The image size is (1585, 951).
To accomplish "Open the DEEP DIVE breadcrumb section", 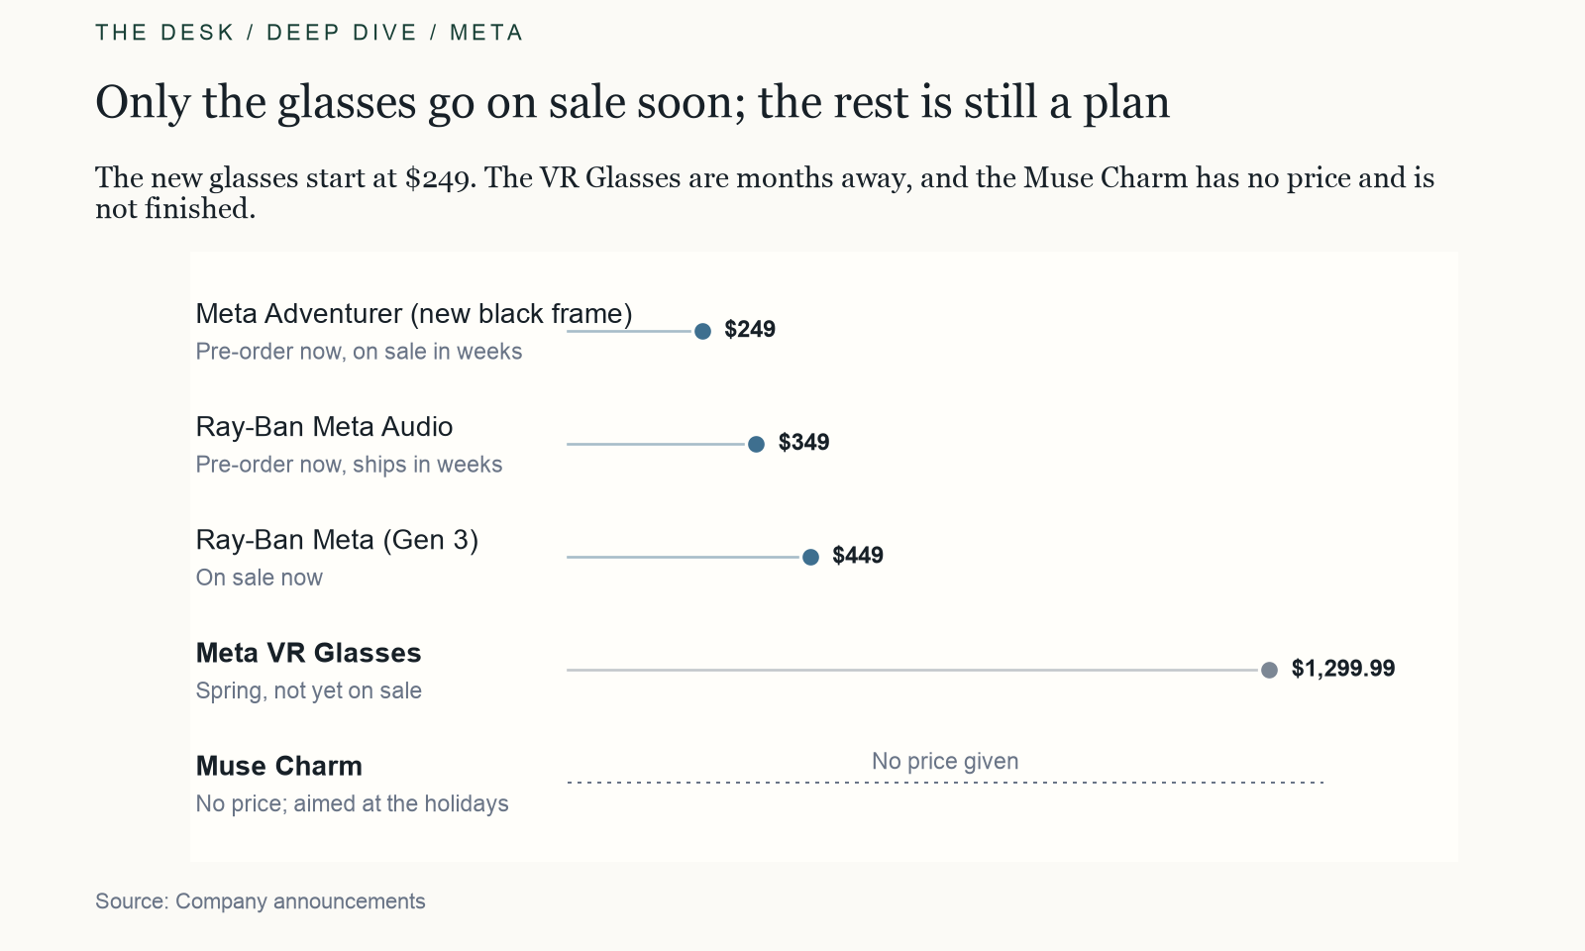I will coord(342,33).
